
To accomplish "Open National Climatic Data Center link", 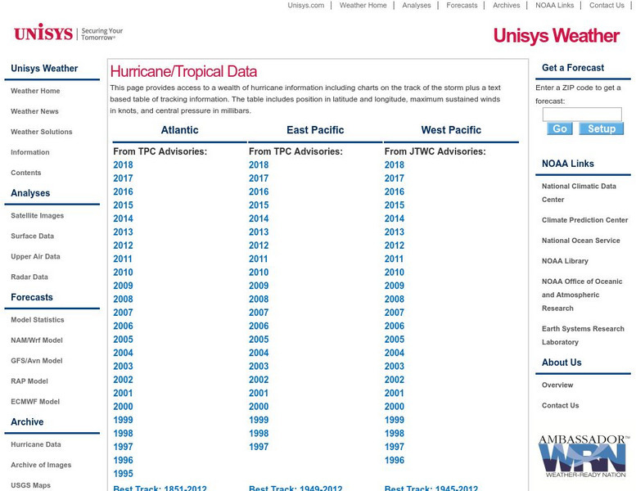I will pos(579,193).
